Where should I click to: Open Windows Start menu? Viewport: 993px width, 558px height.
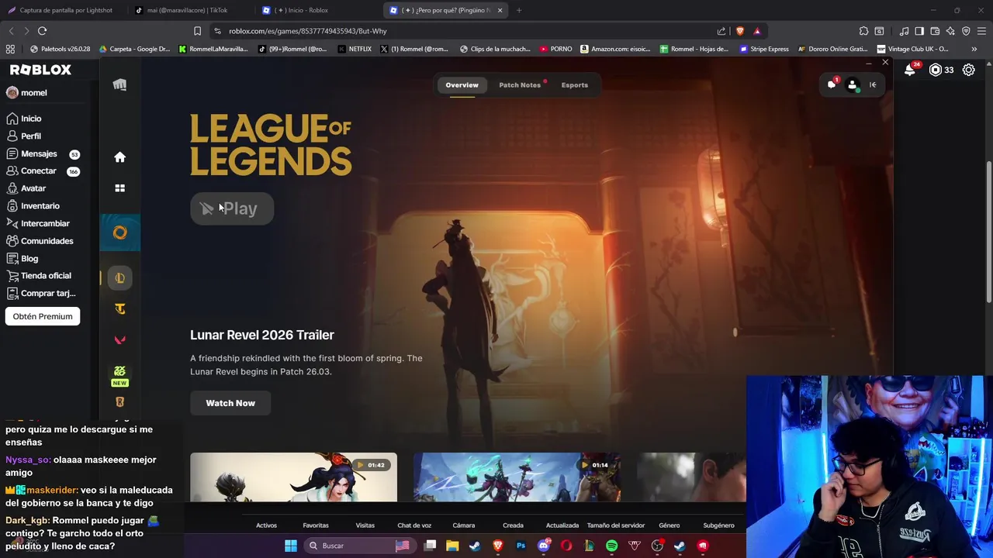click(x=290, y=546)
